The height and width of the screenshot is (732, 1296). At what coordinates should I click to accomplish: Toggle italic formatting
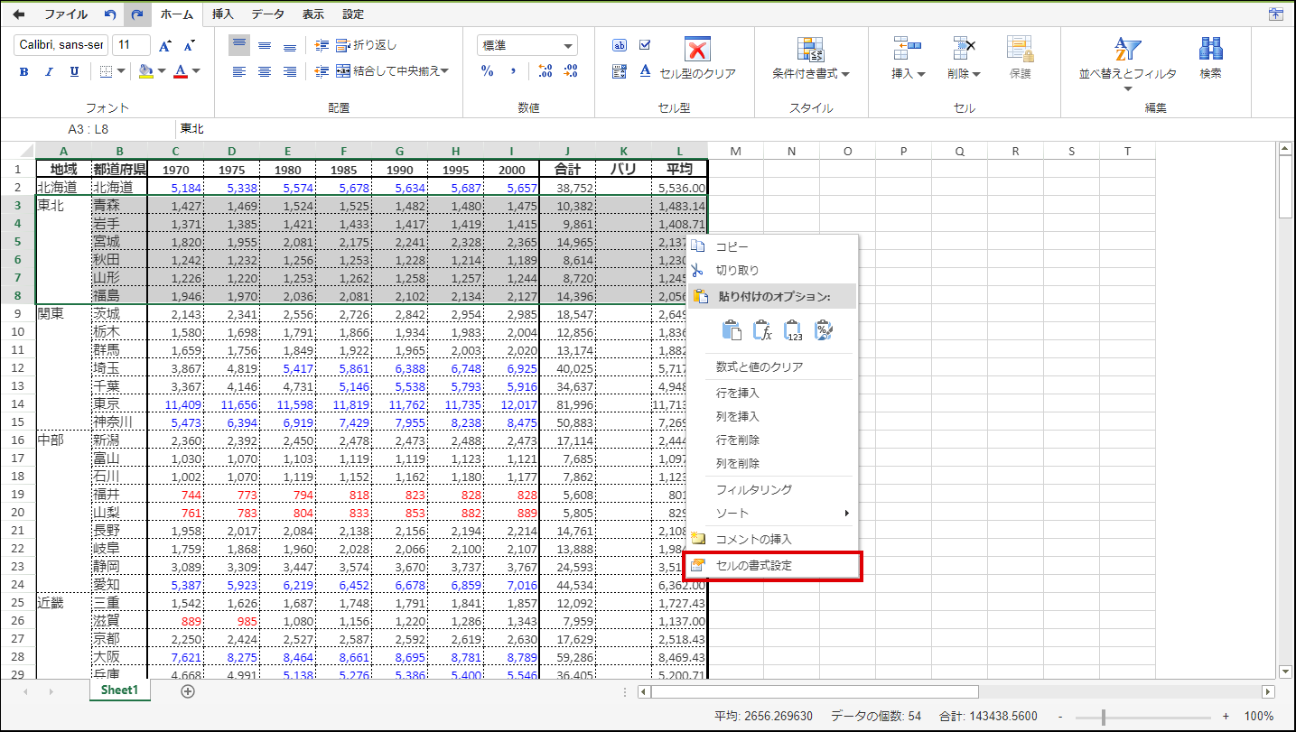pyautogui.click(x=50, y=72)
